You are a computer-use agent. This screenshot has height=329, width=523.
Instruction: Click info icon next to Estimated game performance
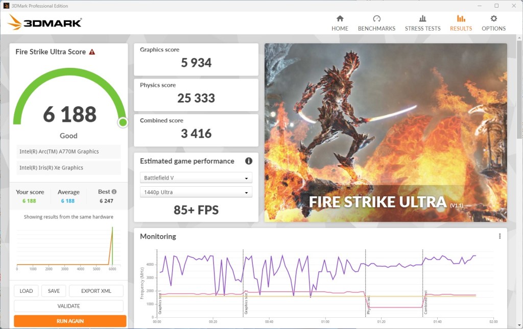[x=249, y=161]
